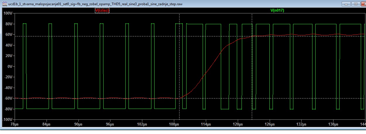Image resolution: width=366 pixels, height=134 pixels.
Task: Click the 96µs time axis label
Action: pos(110,124)
